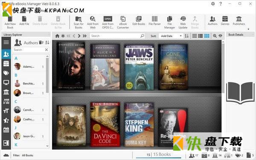Select Authors tab in sidebar
This screenshot has width=256, height=160.
[x=6, y=54]
